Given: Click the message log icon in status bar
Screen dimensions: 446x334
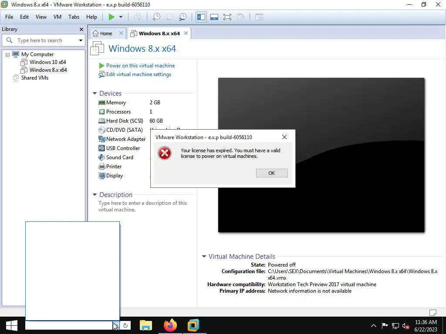Looking at the screenshot, I should point(432,312).
